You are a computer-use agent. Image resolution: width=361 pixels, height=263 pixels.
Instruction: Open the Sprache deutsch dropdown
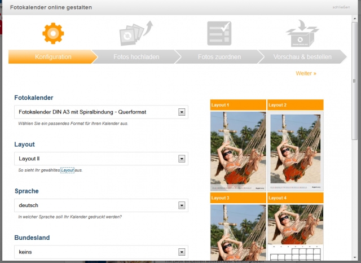click(102, 205)
